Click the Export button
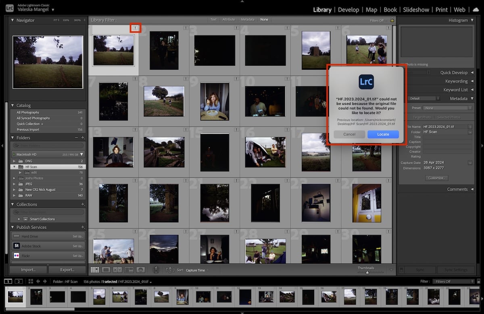484x314 pixels. 67,269
